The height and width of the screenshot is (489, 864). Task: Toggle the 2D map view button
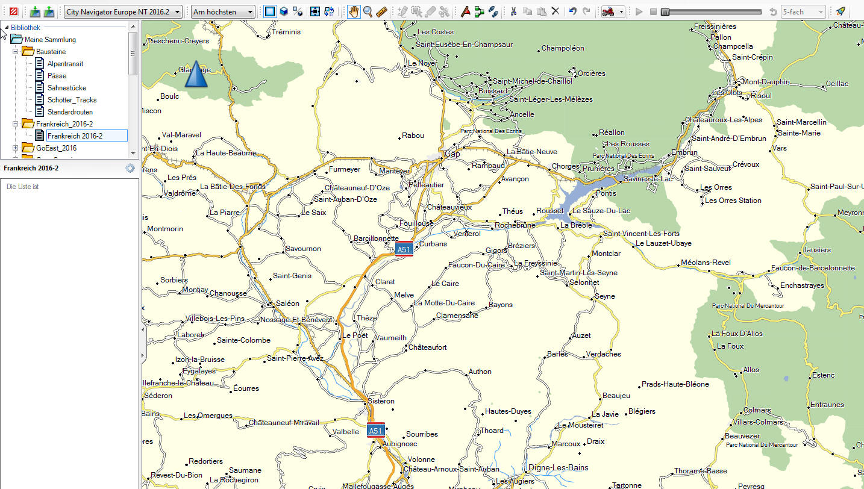(269, 11)
